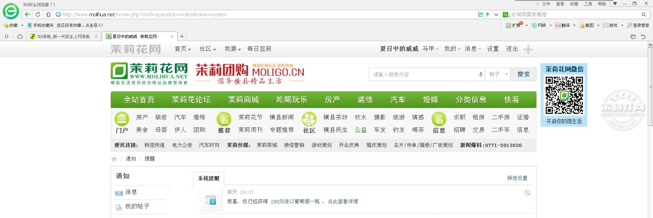Open 我的帖子 in notice sidebar

pos(137,206)
